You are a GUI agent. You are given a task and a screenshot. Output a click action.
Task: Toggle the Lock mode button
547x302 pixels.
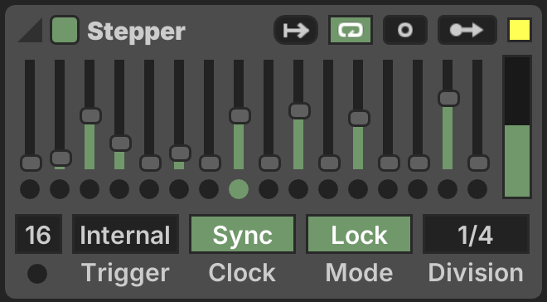pos(360,234)
